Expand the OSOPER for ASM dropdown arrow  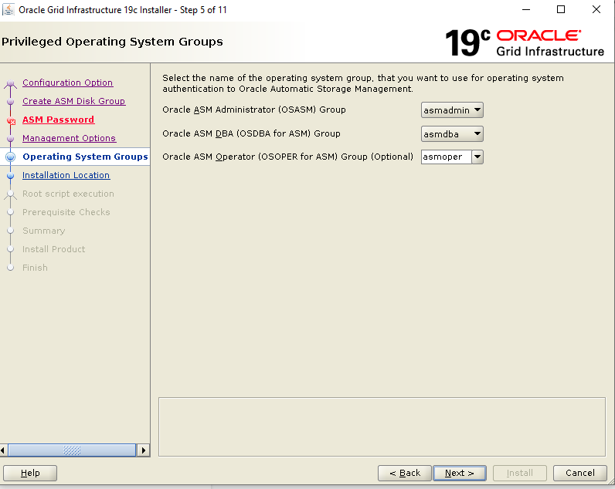477,157
